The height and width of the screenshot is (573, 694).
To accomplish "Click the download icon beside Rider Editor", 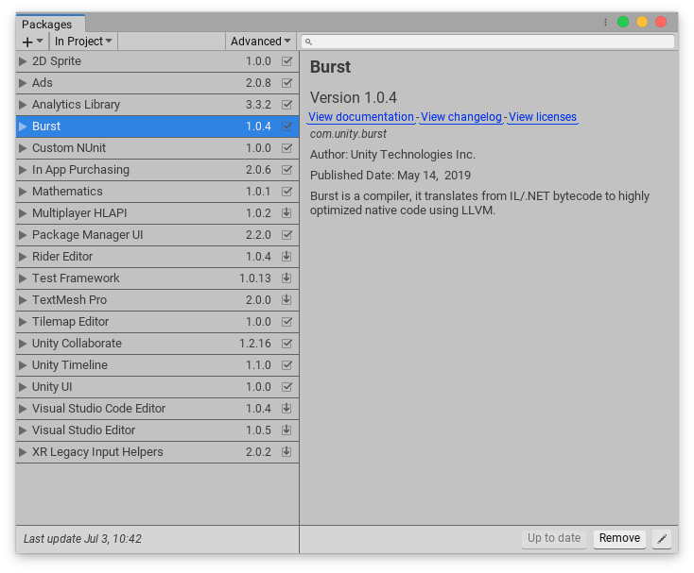I will 286,257.
